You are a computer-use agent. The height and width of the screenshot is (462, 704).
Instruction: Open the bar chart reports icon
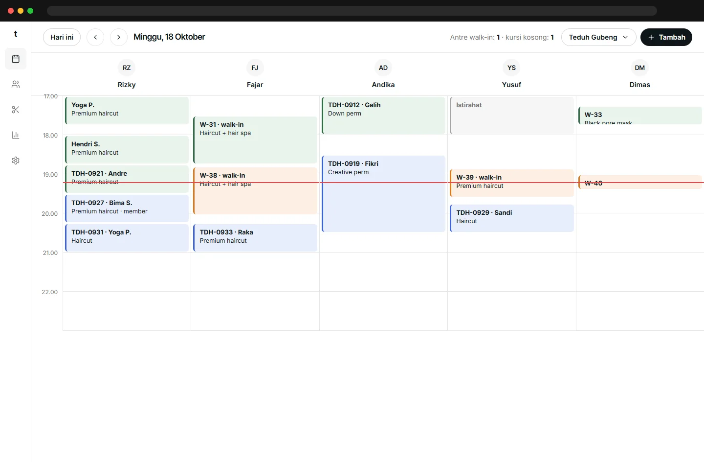(16, 135)
